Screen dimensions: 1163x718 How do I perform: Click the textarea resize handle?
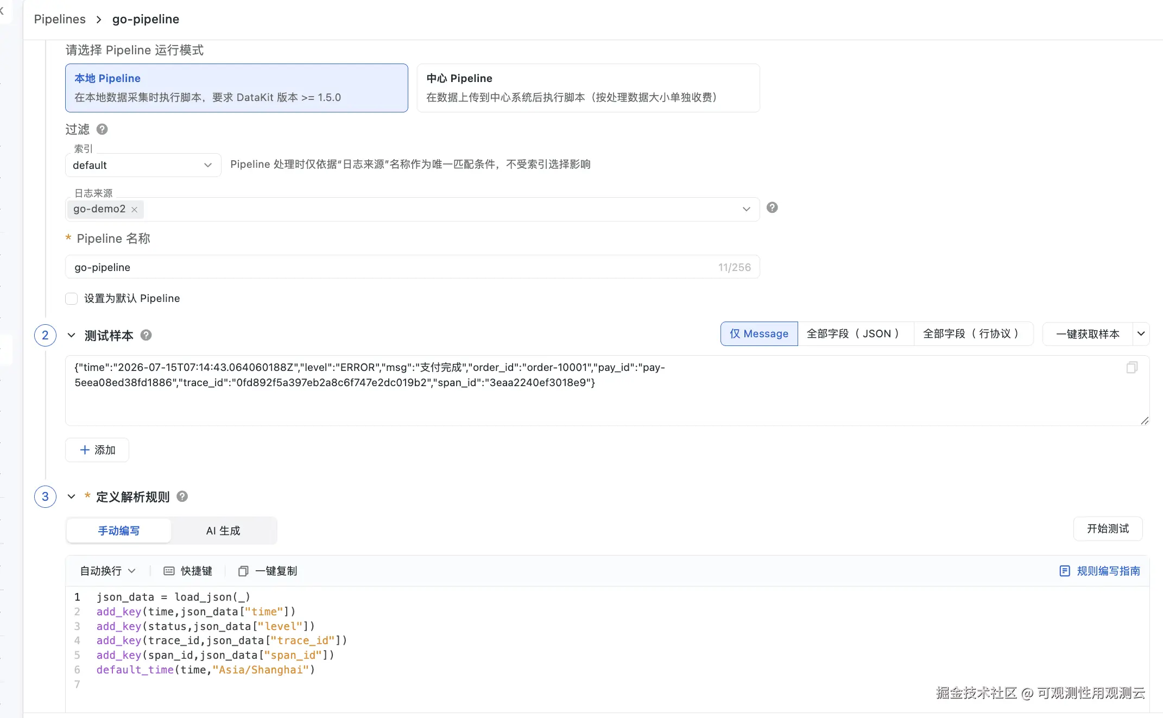(x=1145, y=420)
